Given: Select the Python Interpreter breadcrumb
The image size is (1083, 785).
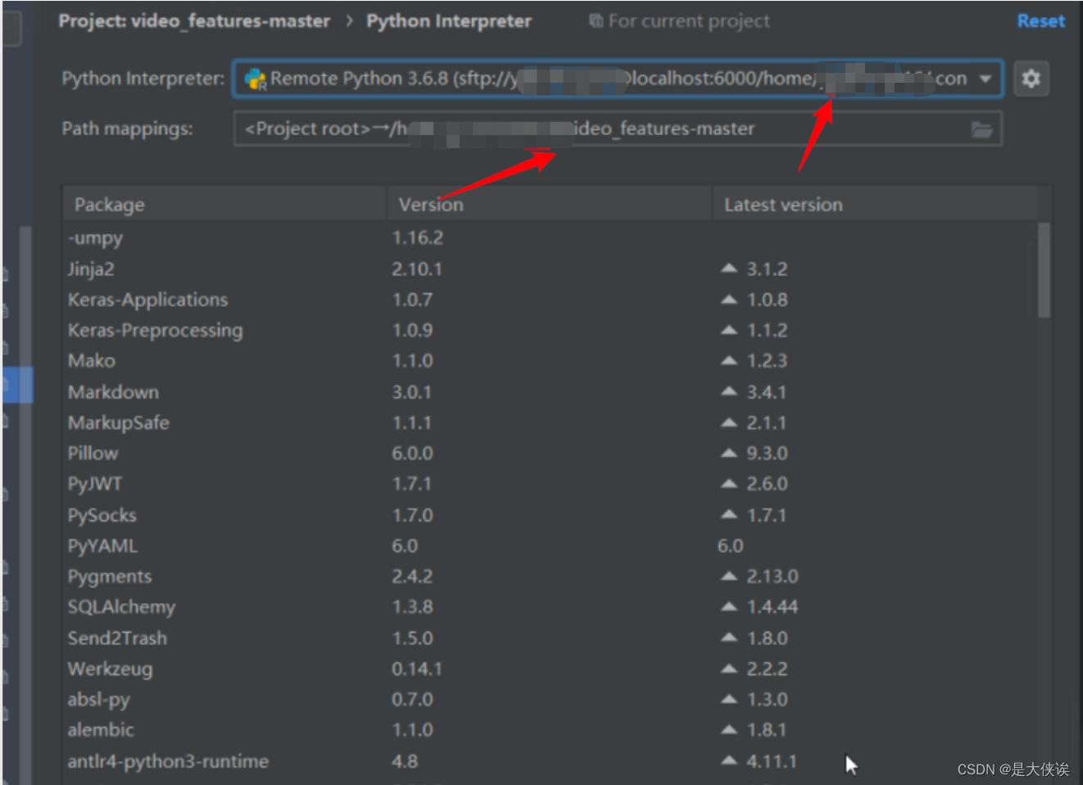Looking at the screenshot, I should click(x=449, y=21).
